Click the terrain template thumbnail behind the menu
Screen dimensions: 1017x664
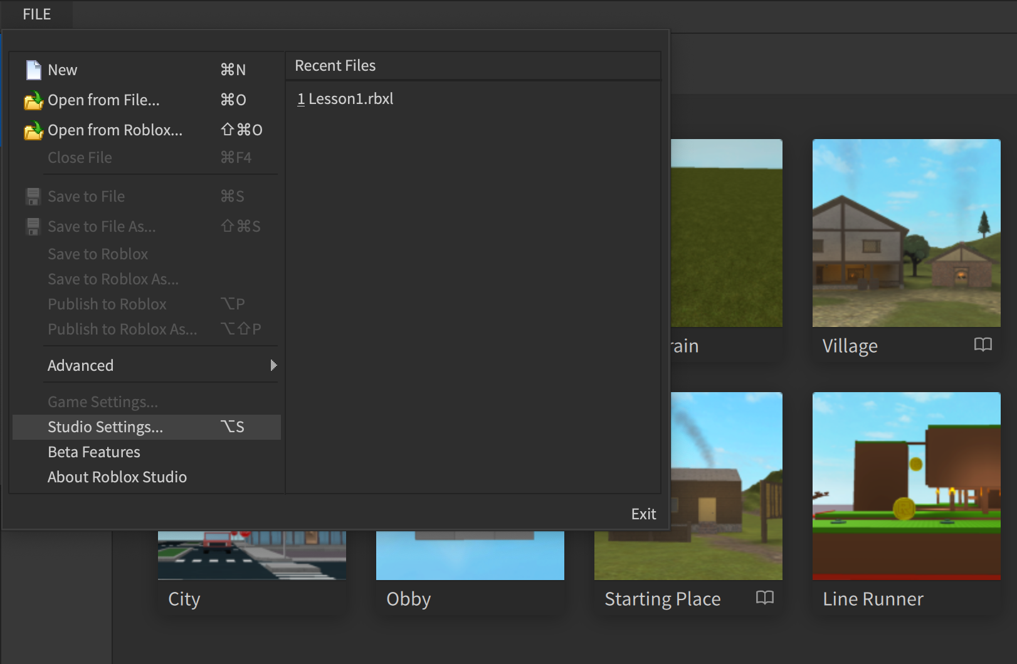(726, 233)
